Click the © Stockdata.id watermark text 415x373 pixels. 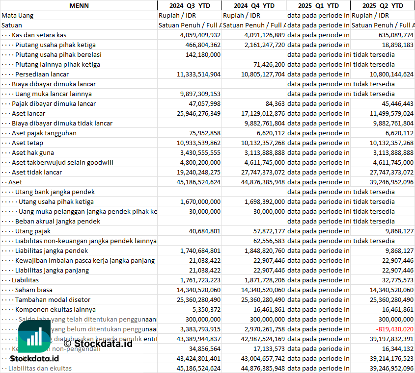tap(97, 343)
